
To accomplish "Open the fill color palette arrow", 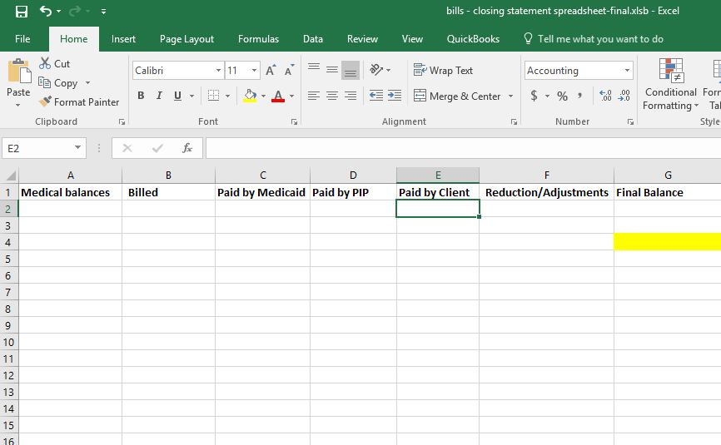I will [x=263, y=96].
